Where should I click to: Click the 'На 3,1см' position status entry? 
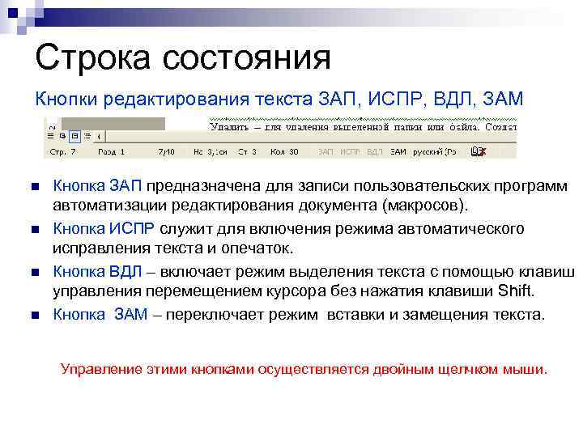[211, 151]
